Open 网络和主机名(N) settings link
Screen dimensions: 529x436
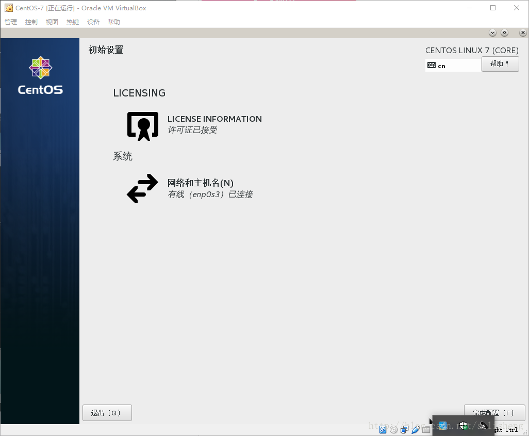[x=201, y=183]
